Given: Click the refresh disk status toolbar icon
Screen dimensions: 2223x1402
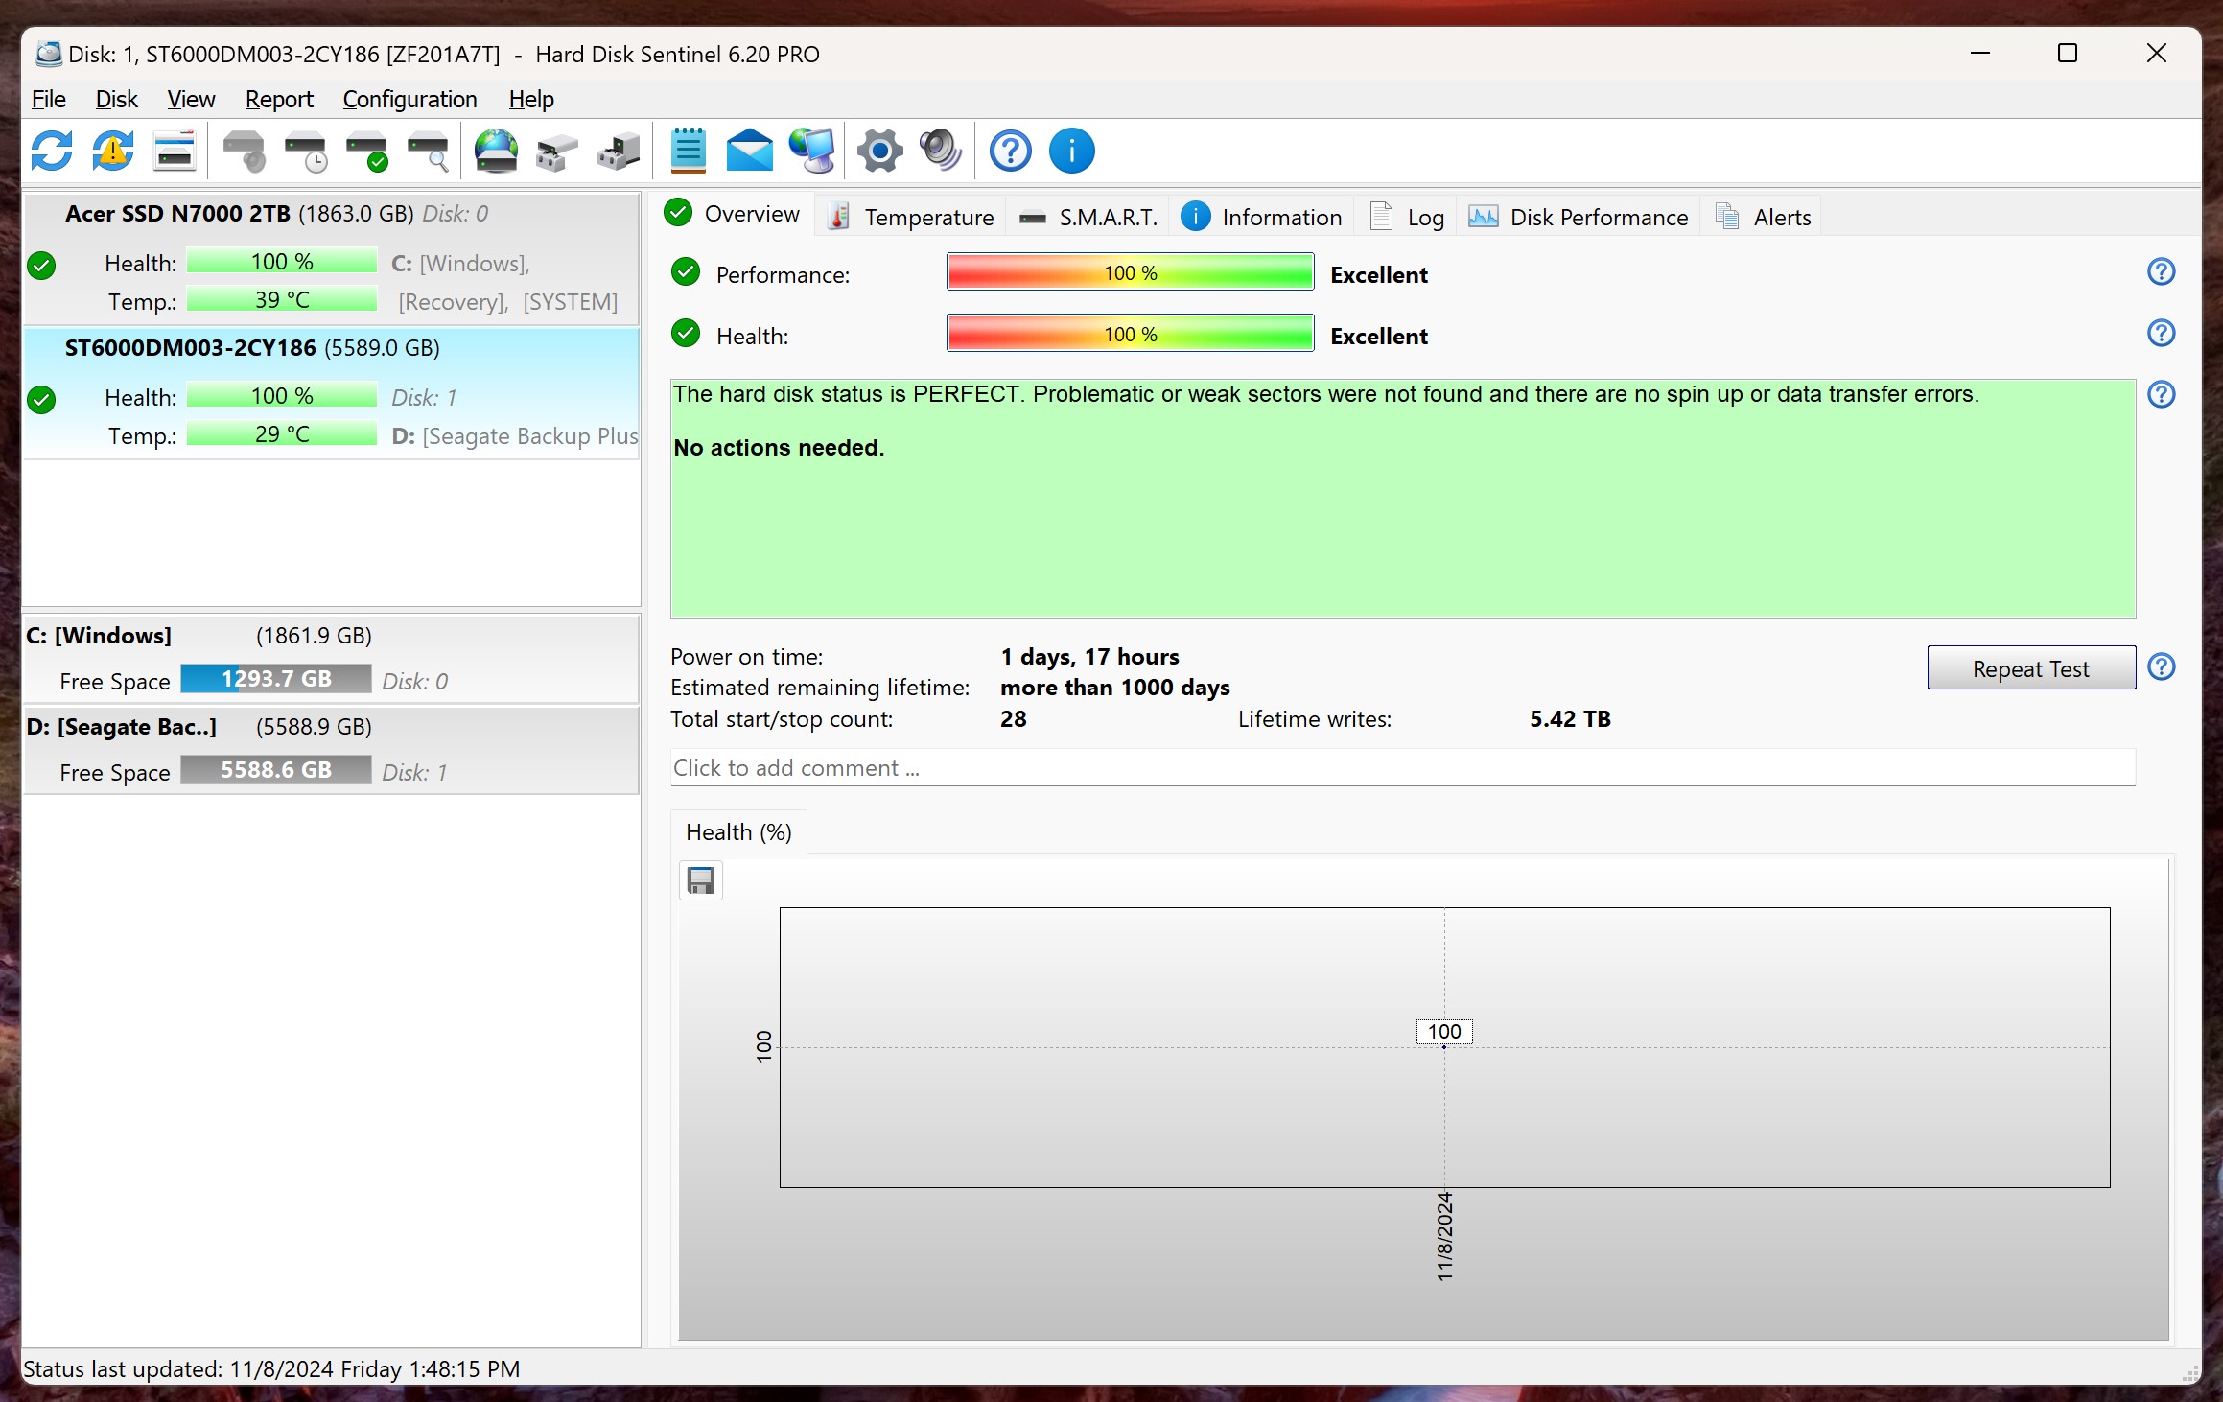Looking at the screenshot, I should [52, 151].
